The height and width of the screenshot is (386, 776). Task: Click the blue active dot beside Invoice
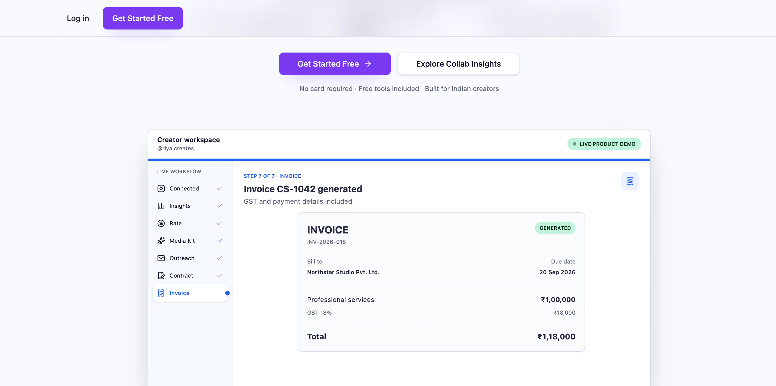coord(227,293)
